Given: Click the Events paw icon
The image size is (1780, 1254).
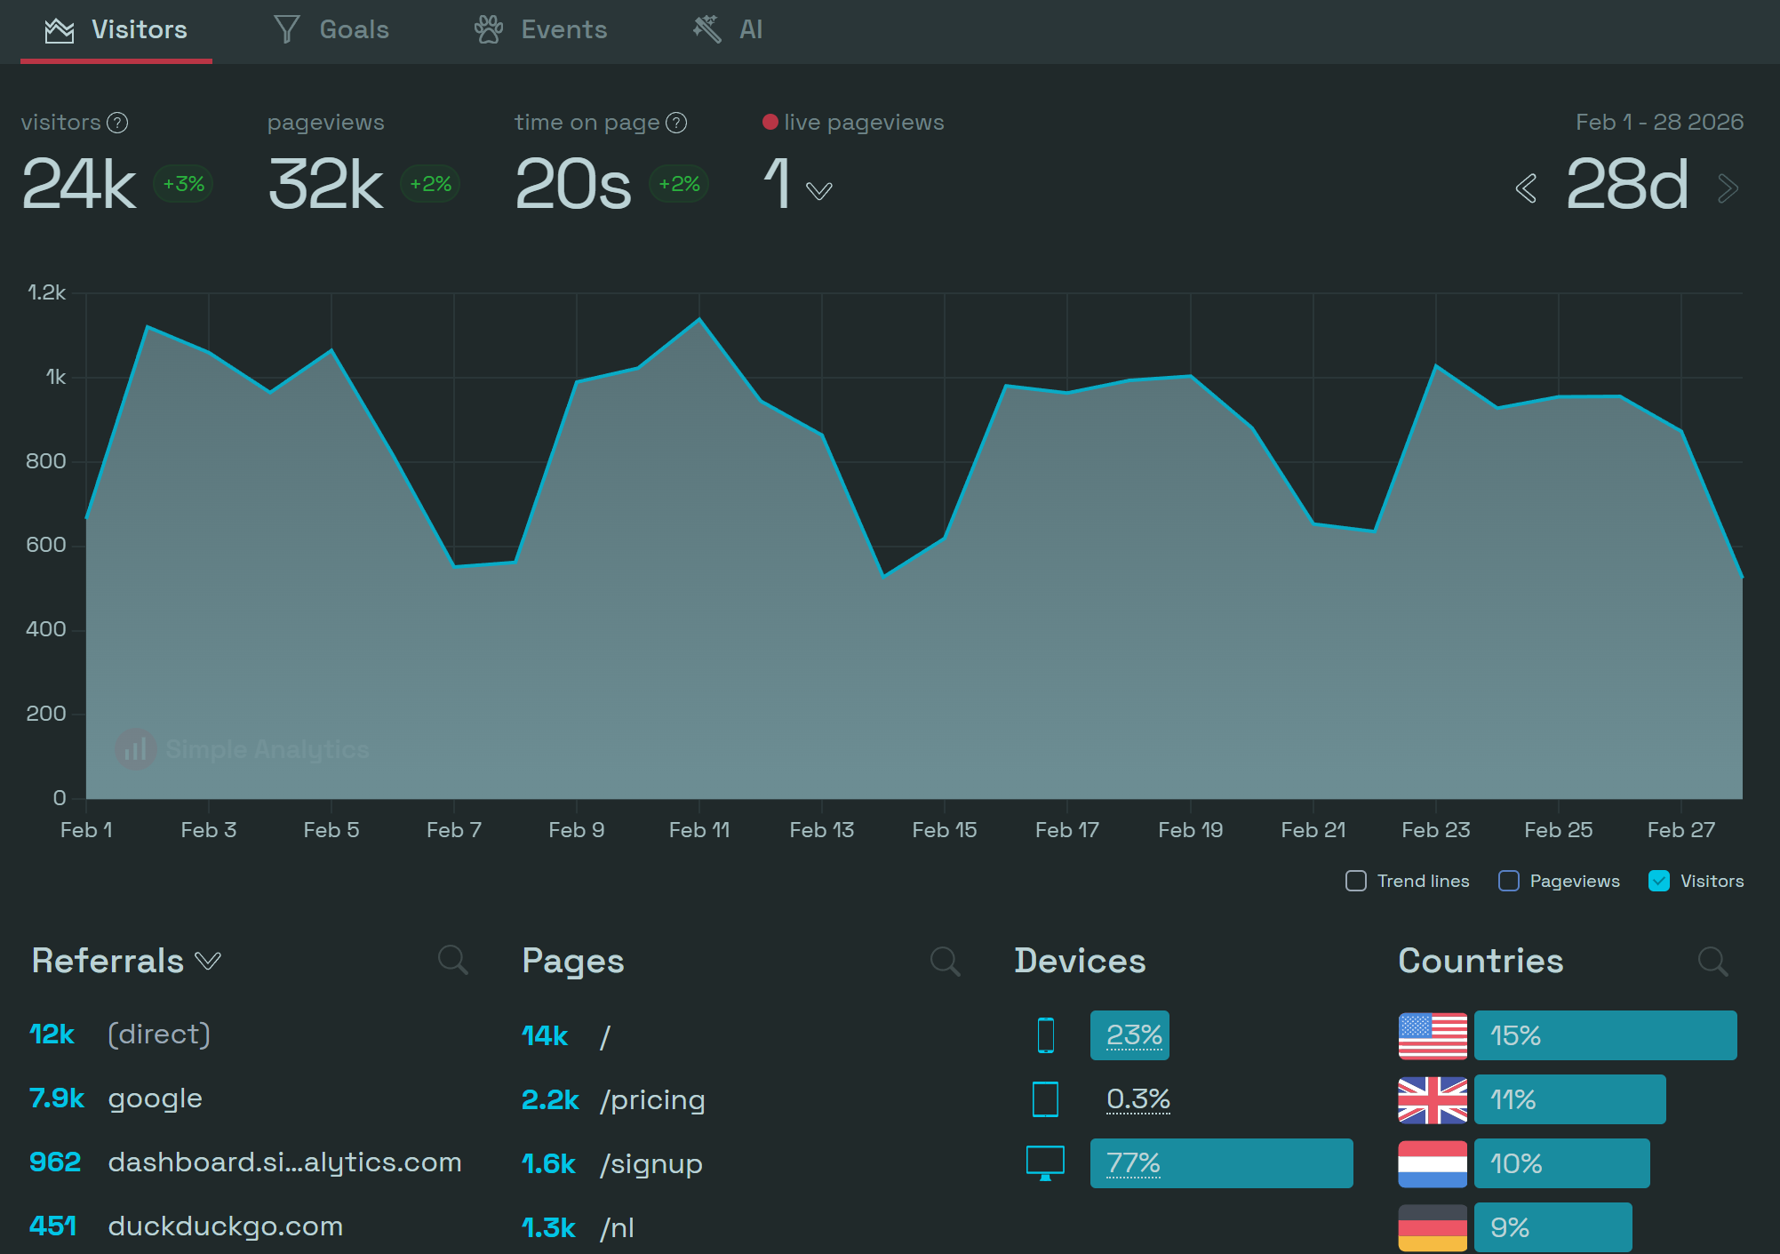Looking at the screenshot, I should click(487, 29).
